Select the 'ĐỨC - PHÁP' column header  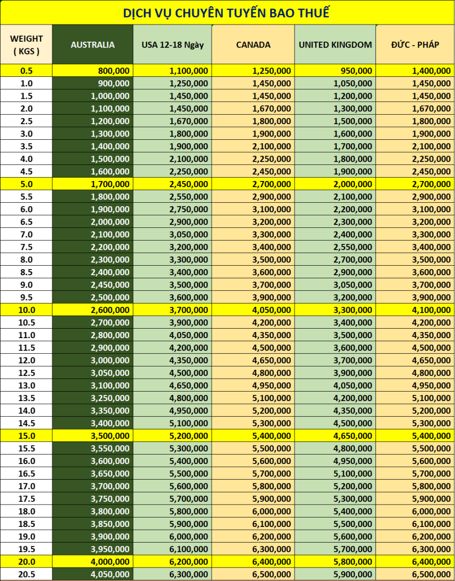coord(415,45)
